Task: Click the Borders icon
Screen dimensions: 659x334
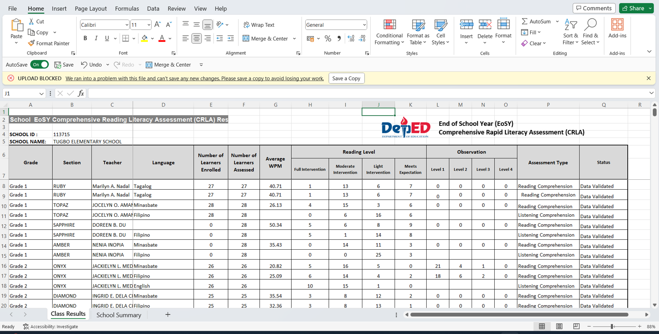Action: click(126, 38)
